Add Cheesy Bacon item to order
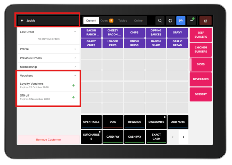The height and width of the screenshot is (165, 232). tap(113, 33)
